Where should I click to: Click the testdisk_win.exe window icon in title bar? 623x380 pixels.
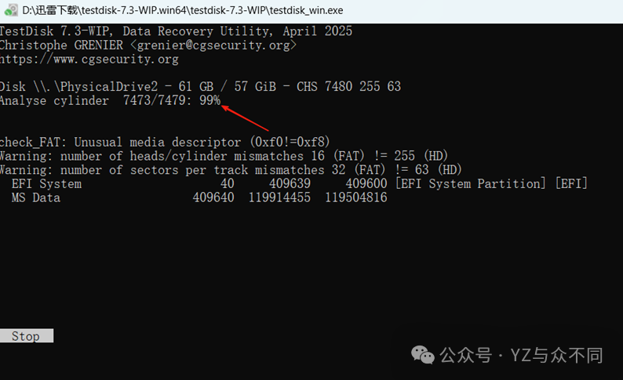pos(9,10)
